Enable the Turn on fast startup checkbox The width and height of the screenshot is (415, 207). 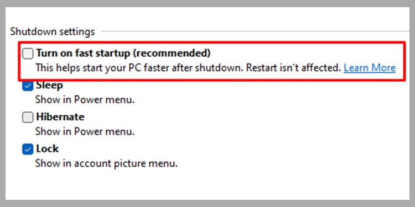(x=28, y=54)
